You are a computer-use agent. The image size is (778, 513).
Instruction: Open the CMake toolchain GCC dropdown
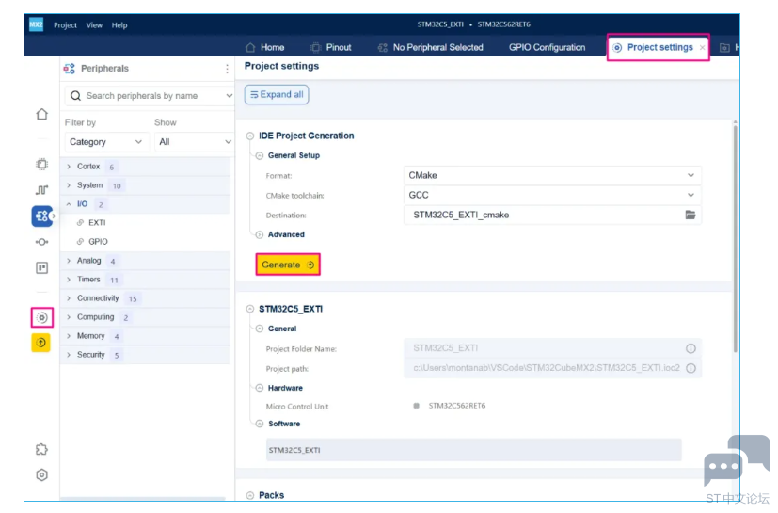coord(552,195)
